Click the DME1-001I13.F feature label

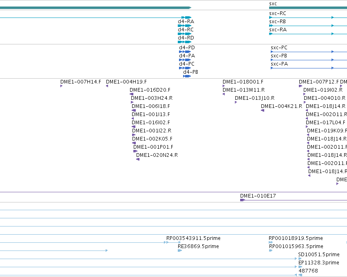151,115
